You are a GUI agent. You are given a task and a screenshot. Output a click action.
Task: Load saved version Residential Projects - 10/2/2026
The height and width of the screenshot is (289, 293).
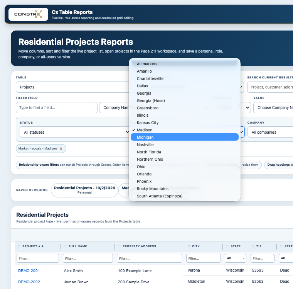coord(84,190)
